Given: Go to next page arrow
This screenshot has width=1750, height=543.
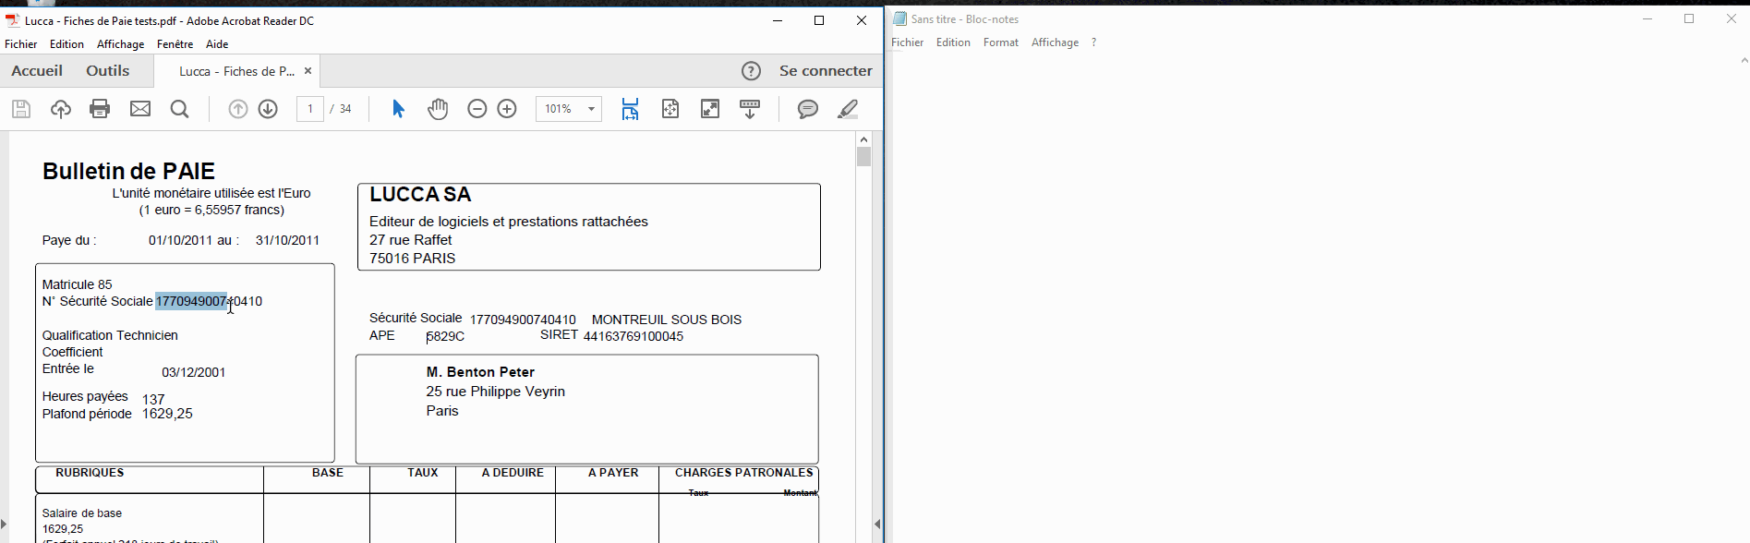Looking at the screenshot, I should tap(268, 109).
